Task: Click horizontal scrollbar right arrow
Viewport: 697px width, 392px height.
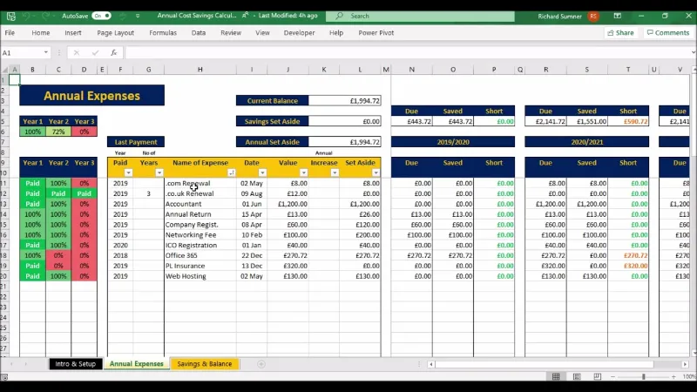Action: [x=685, y=364]
